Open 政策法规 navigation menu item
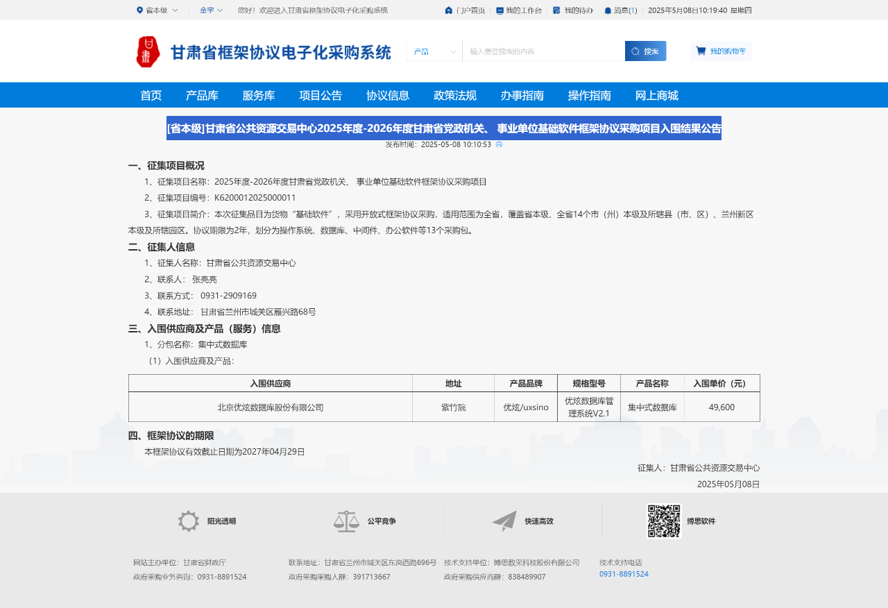888x608 pixels. (x=455, y=96)
